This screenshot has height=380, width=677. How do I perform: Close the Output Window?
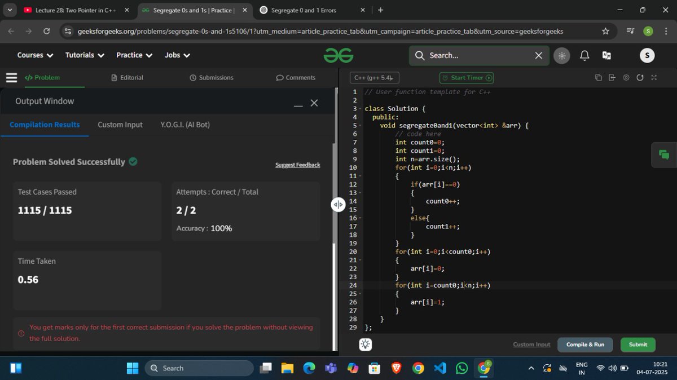click(x=314, y=103)
